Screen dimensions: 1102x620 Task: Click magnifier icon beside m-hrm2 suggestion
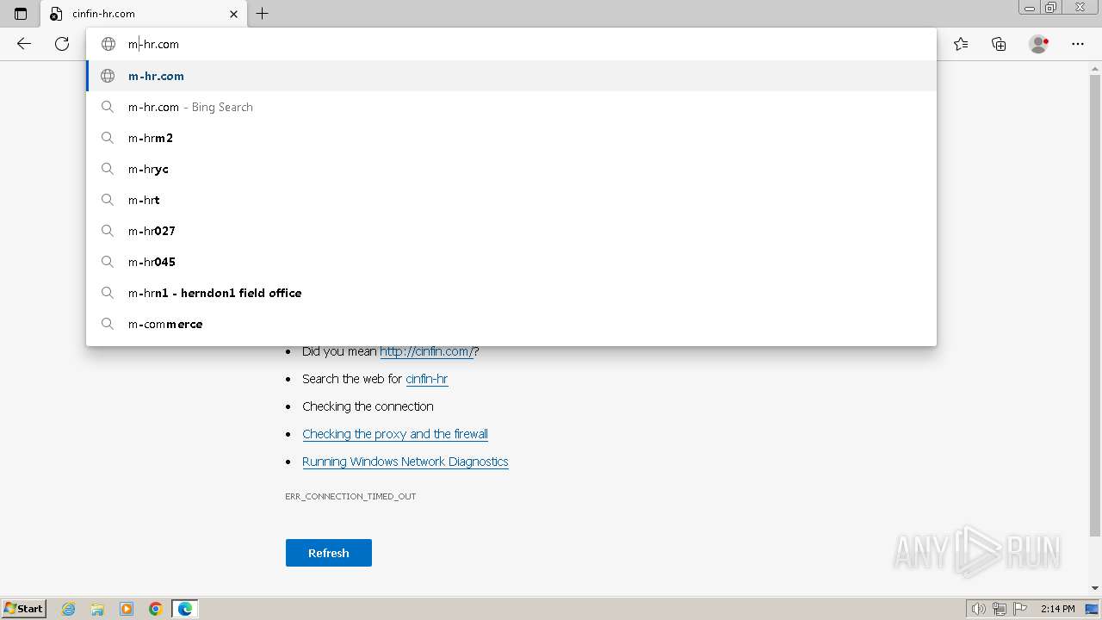pos(108,138)
